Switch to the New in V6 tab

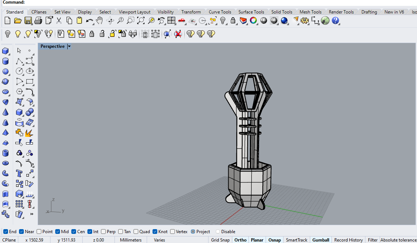pos(394,12)
